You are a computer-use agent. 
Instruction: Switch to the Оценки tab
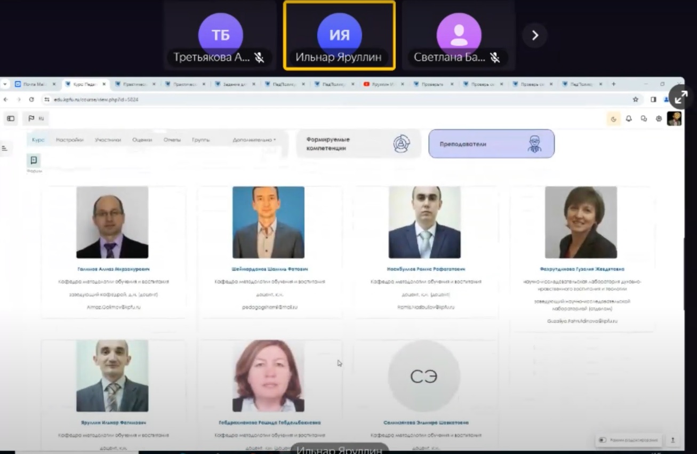(x=142, y=140)
